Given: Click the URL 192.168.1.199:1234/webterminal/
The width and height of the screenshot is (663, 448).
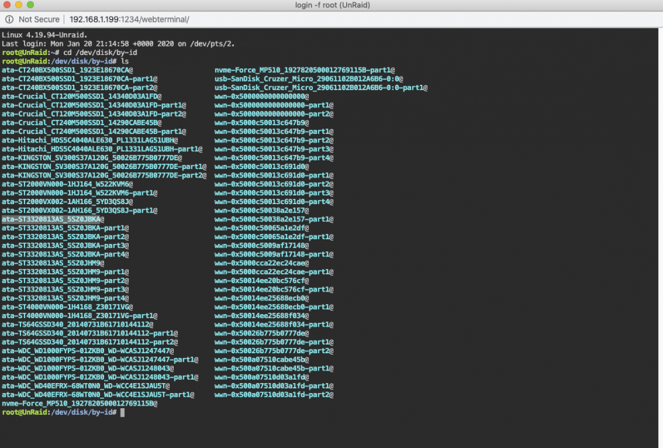Looking at the screenshot, I should click(x=129, y=19).
